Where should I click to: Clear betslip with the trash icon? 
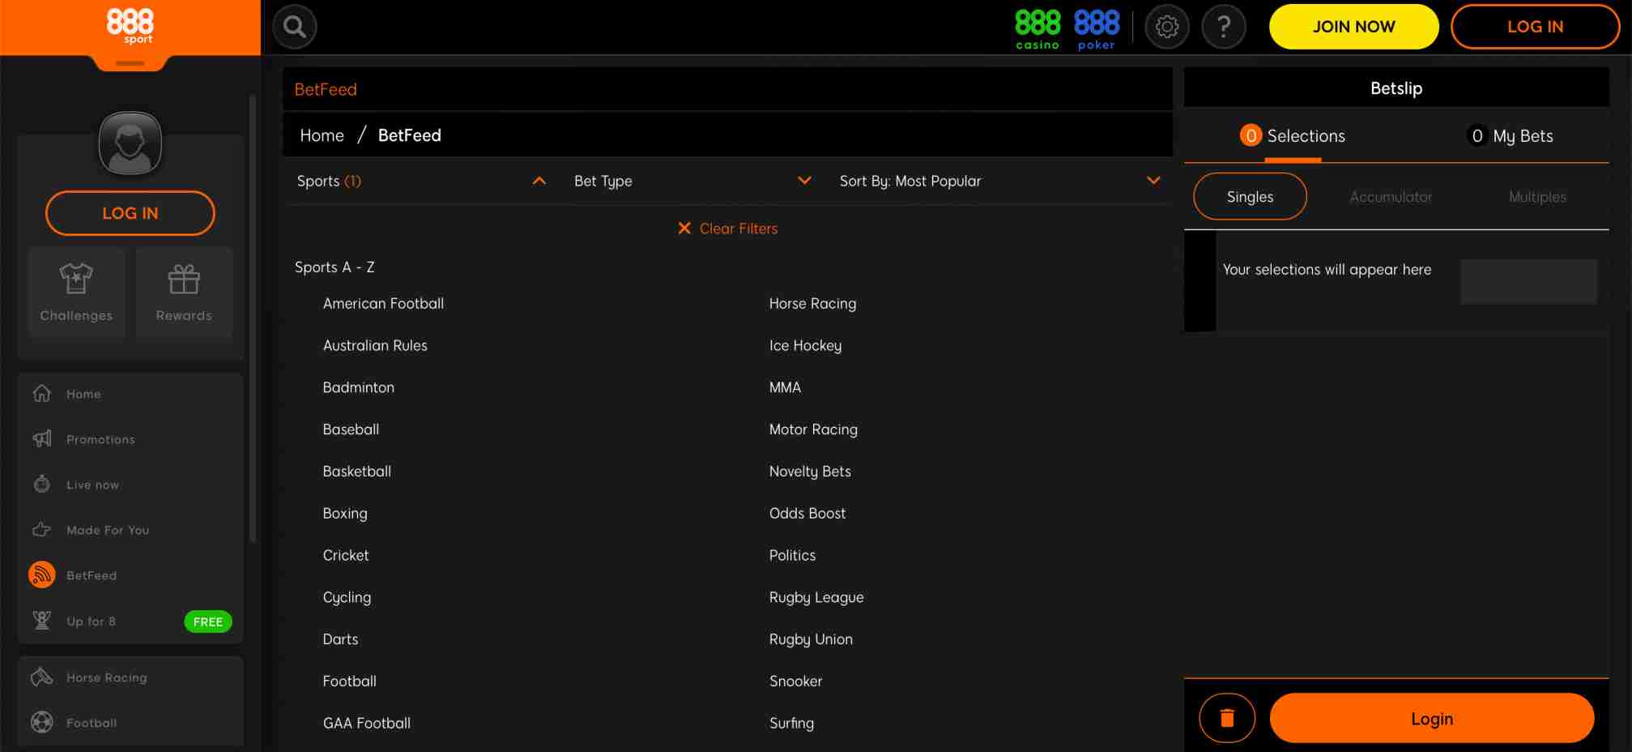[x=1227, y=718]
